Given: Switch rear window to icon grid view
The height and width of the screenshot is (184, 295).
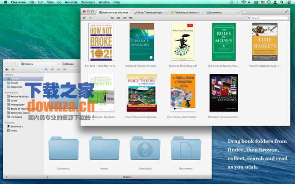Looking at the screenshot, I should tap(46, 69).
